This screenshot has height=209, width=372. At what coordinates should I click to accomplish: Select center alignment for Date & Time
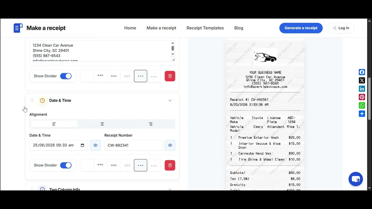pyautogui.click(x=102, y=124)
